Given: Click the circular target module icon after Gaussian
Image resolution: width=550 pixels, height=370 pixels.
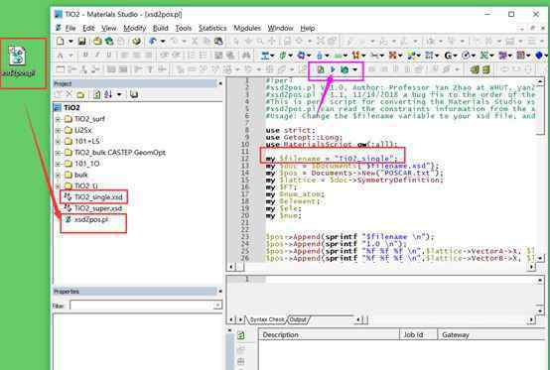Looking at the screenshot, I should pos(466,56).
